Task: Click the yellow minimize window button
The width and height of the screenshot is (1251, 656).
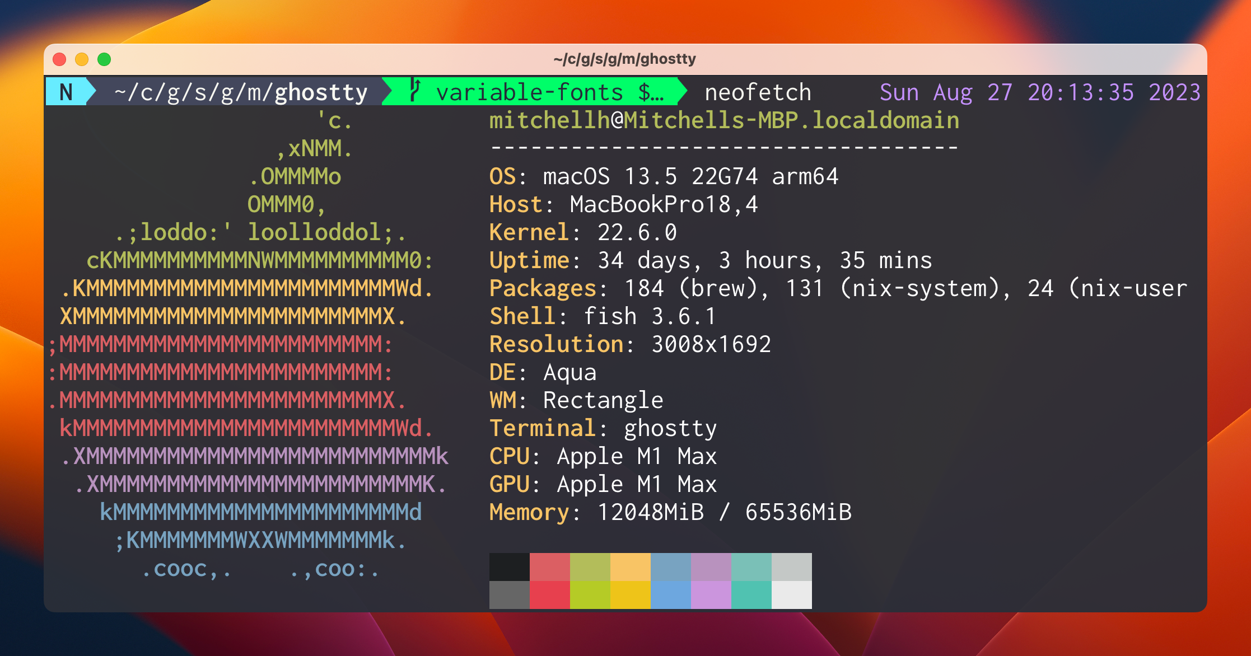Action: [82, 59]
